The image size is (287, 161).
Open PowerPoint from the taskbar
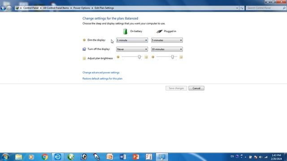coord(136,157)
